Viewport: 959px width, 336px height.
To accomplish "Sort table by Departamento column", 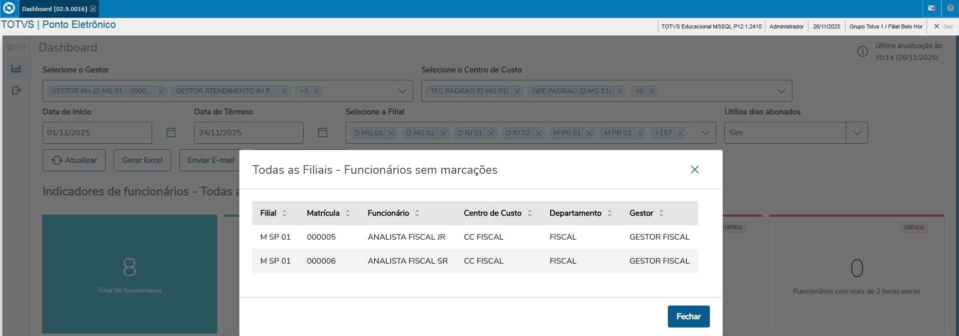I will 609,213.
